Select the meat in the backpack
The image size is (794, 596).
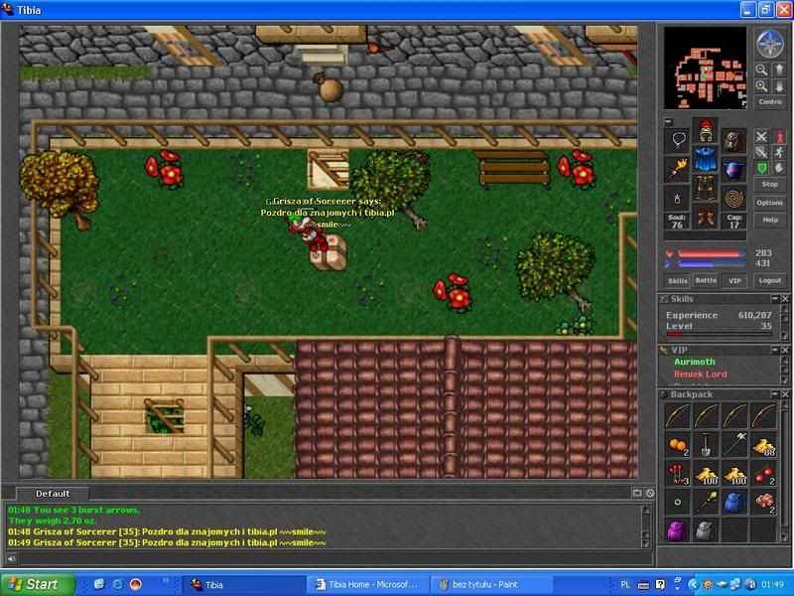(x=763, y=503)
